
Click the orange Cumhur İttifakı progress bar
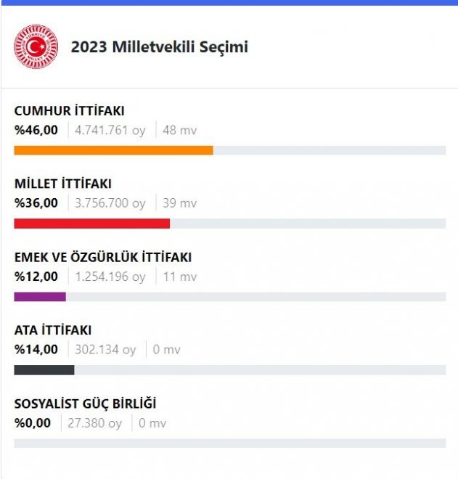[113, 150]
